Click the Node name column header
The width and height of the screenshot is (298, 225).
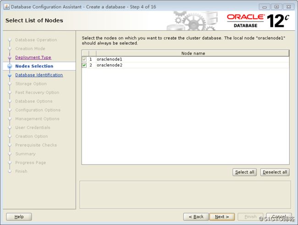click(x=193, y=54)
